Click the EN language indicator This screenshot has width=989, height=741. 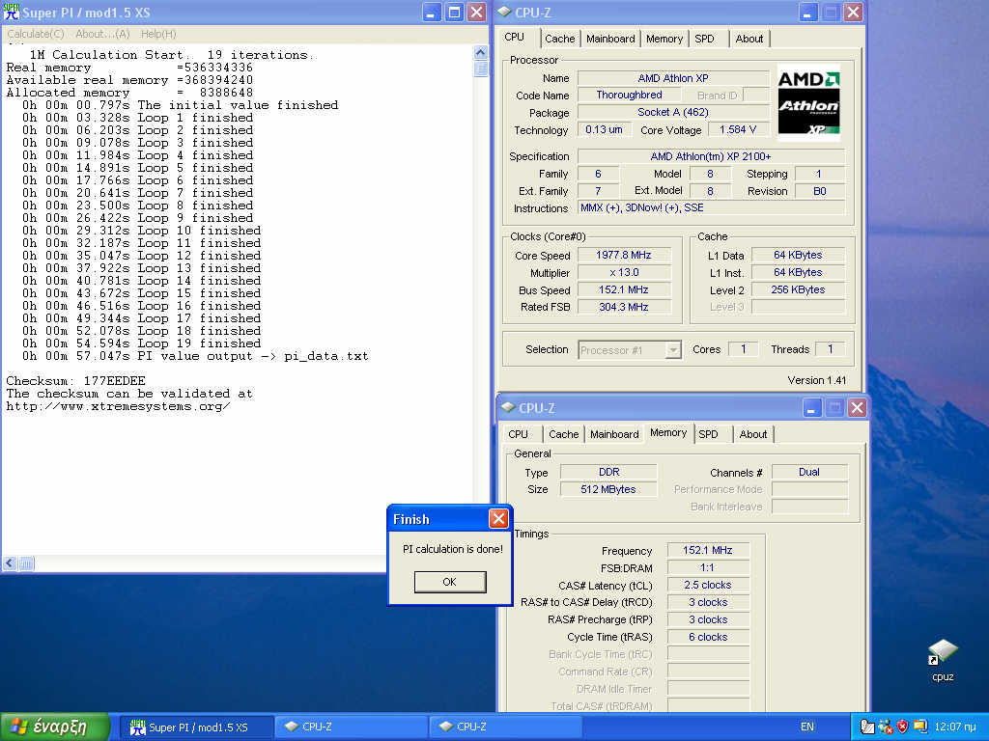click(806, 727)
